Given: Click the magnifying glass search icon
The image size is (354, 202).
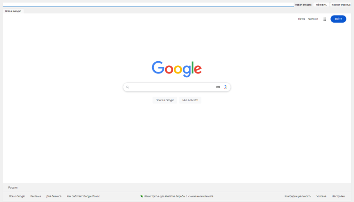Looking at the screenshot, I should coord(127,87).
